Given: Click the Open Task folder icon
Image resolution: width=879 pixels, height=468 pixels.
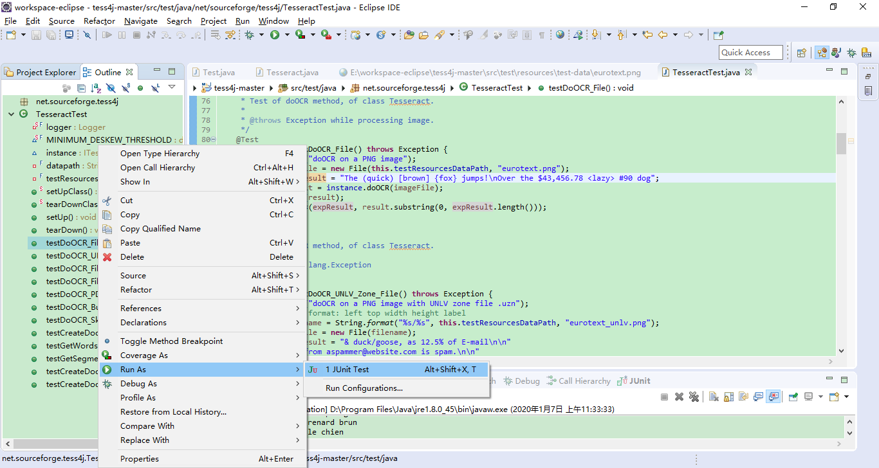Looking at the screenshot, I should [423, 35].
